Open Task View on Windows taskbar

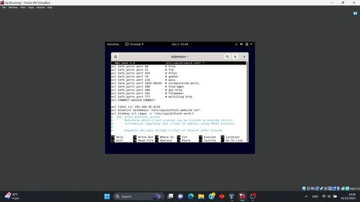click(x=170, y=196)
